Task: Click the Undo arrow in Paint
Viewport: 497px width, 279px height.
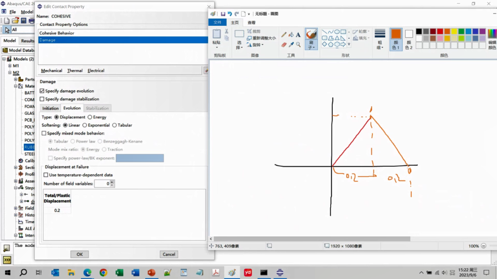Action: pos(230,14)
